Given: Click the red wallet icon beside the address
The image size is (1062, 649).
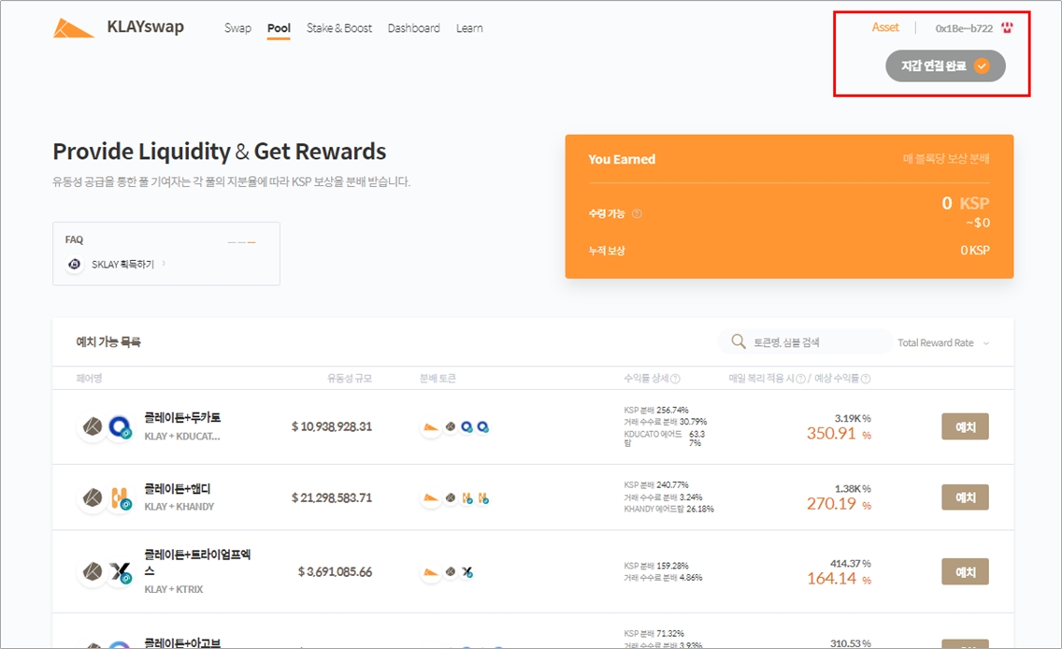Looking at the screenshot, I should click(1007, 28).
